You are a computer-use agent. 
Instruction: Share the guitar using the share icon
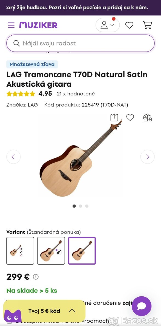tap(114, 117)
